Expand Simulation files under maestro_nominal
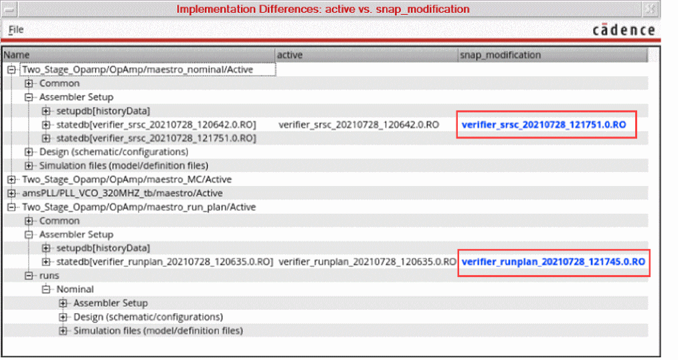 coord(29,166)
